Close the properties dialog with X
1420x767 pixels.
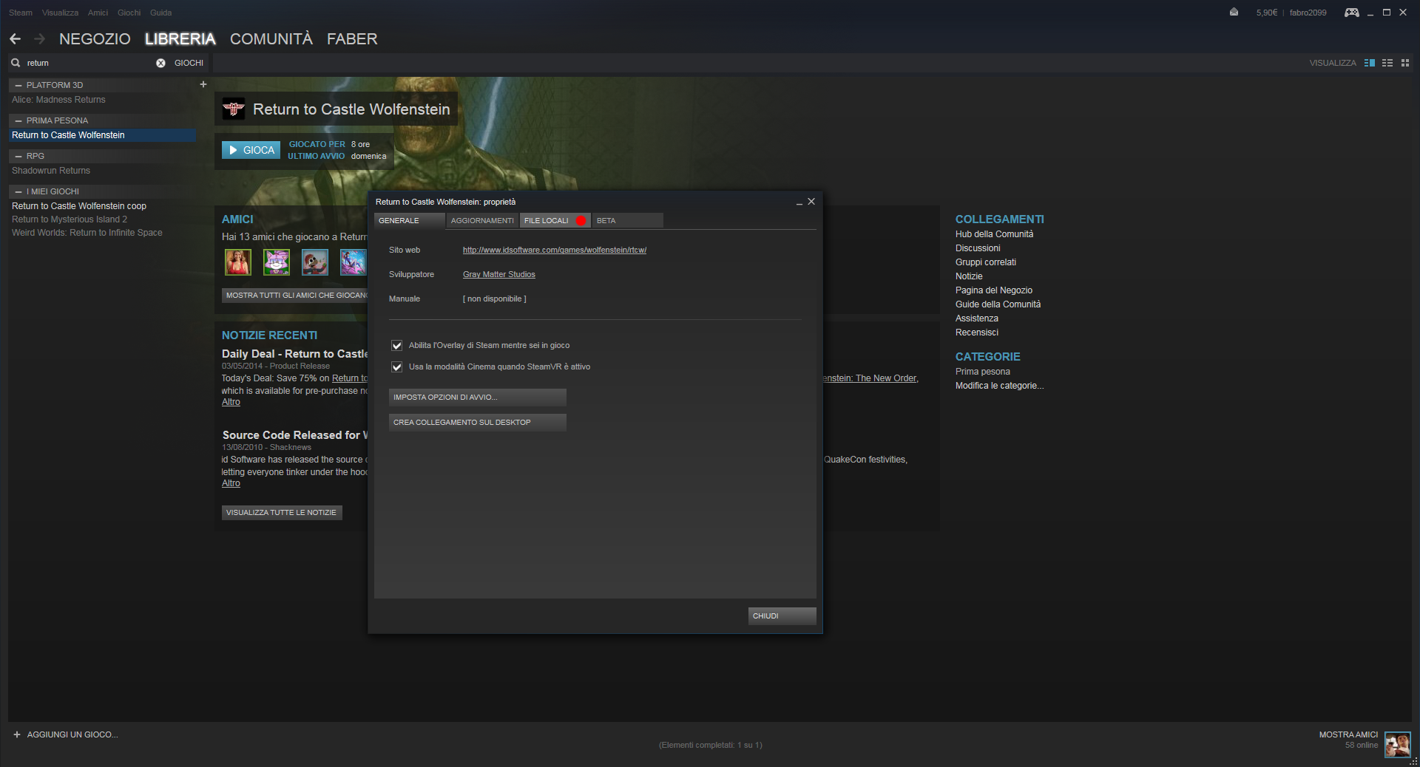coord(811,202)
